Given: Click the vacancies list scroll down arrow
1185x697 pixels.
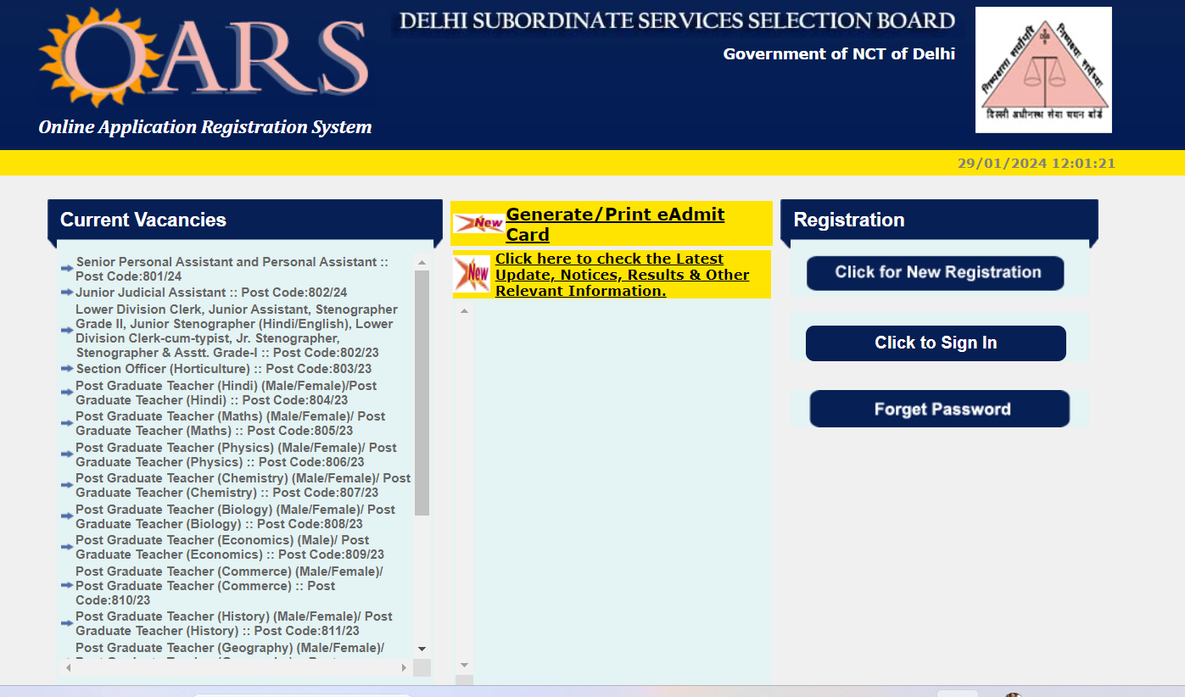Looking at the screenshot, I should 422,649.
